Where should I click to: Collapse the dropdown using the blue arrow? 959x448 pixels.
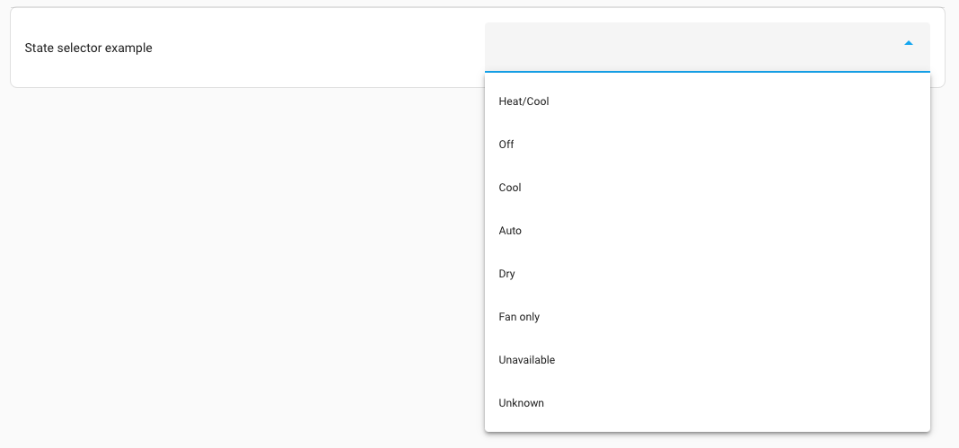909,43
